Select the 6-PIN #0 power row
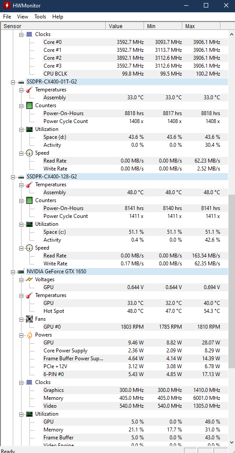Image resolution: width=235 pixels, height=453 pixels. click(135, 374)
